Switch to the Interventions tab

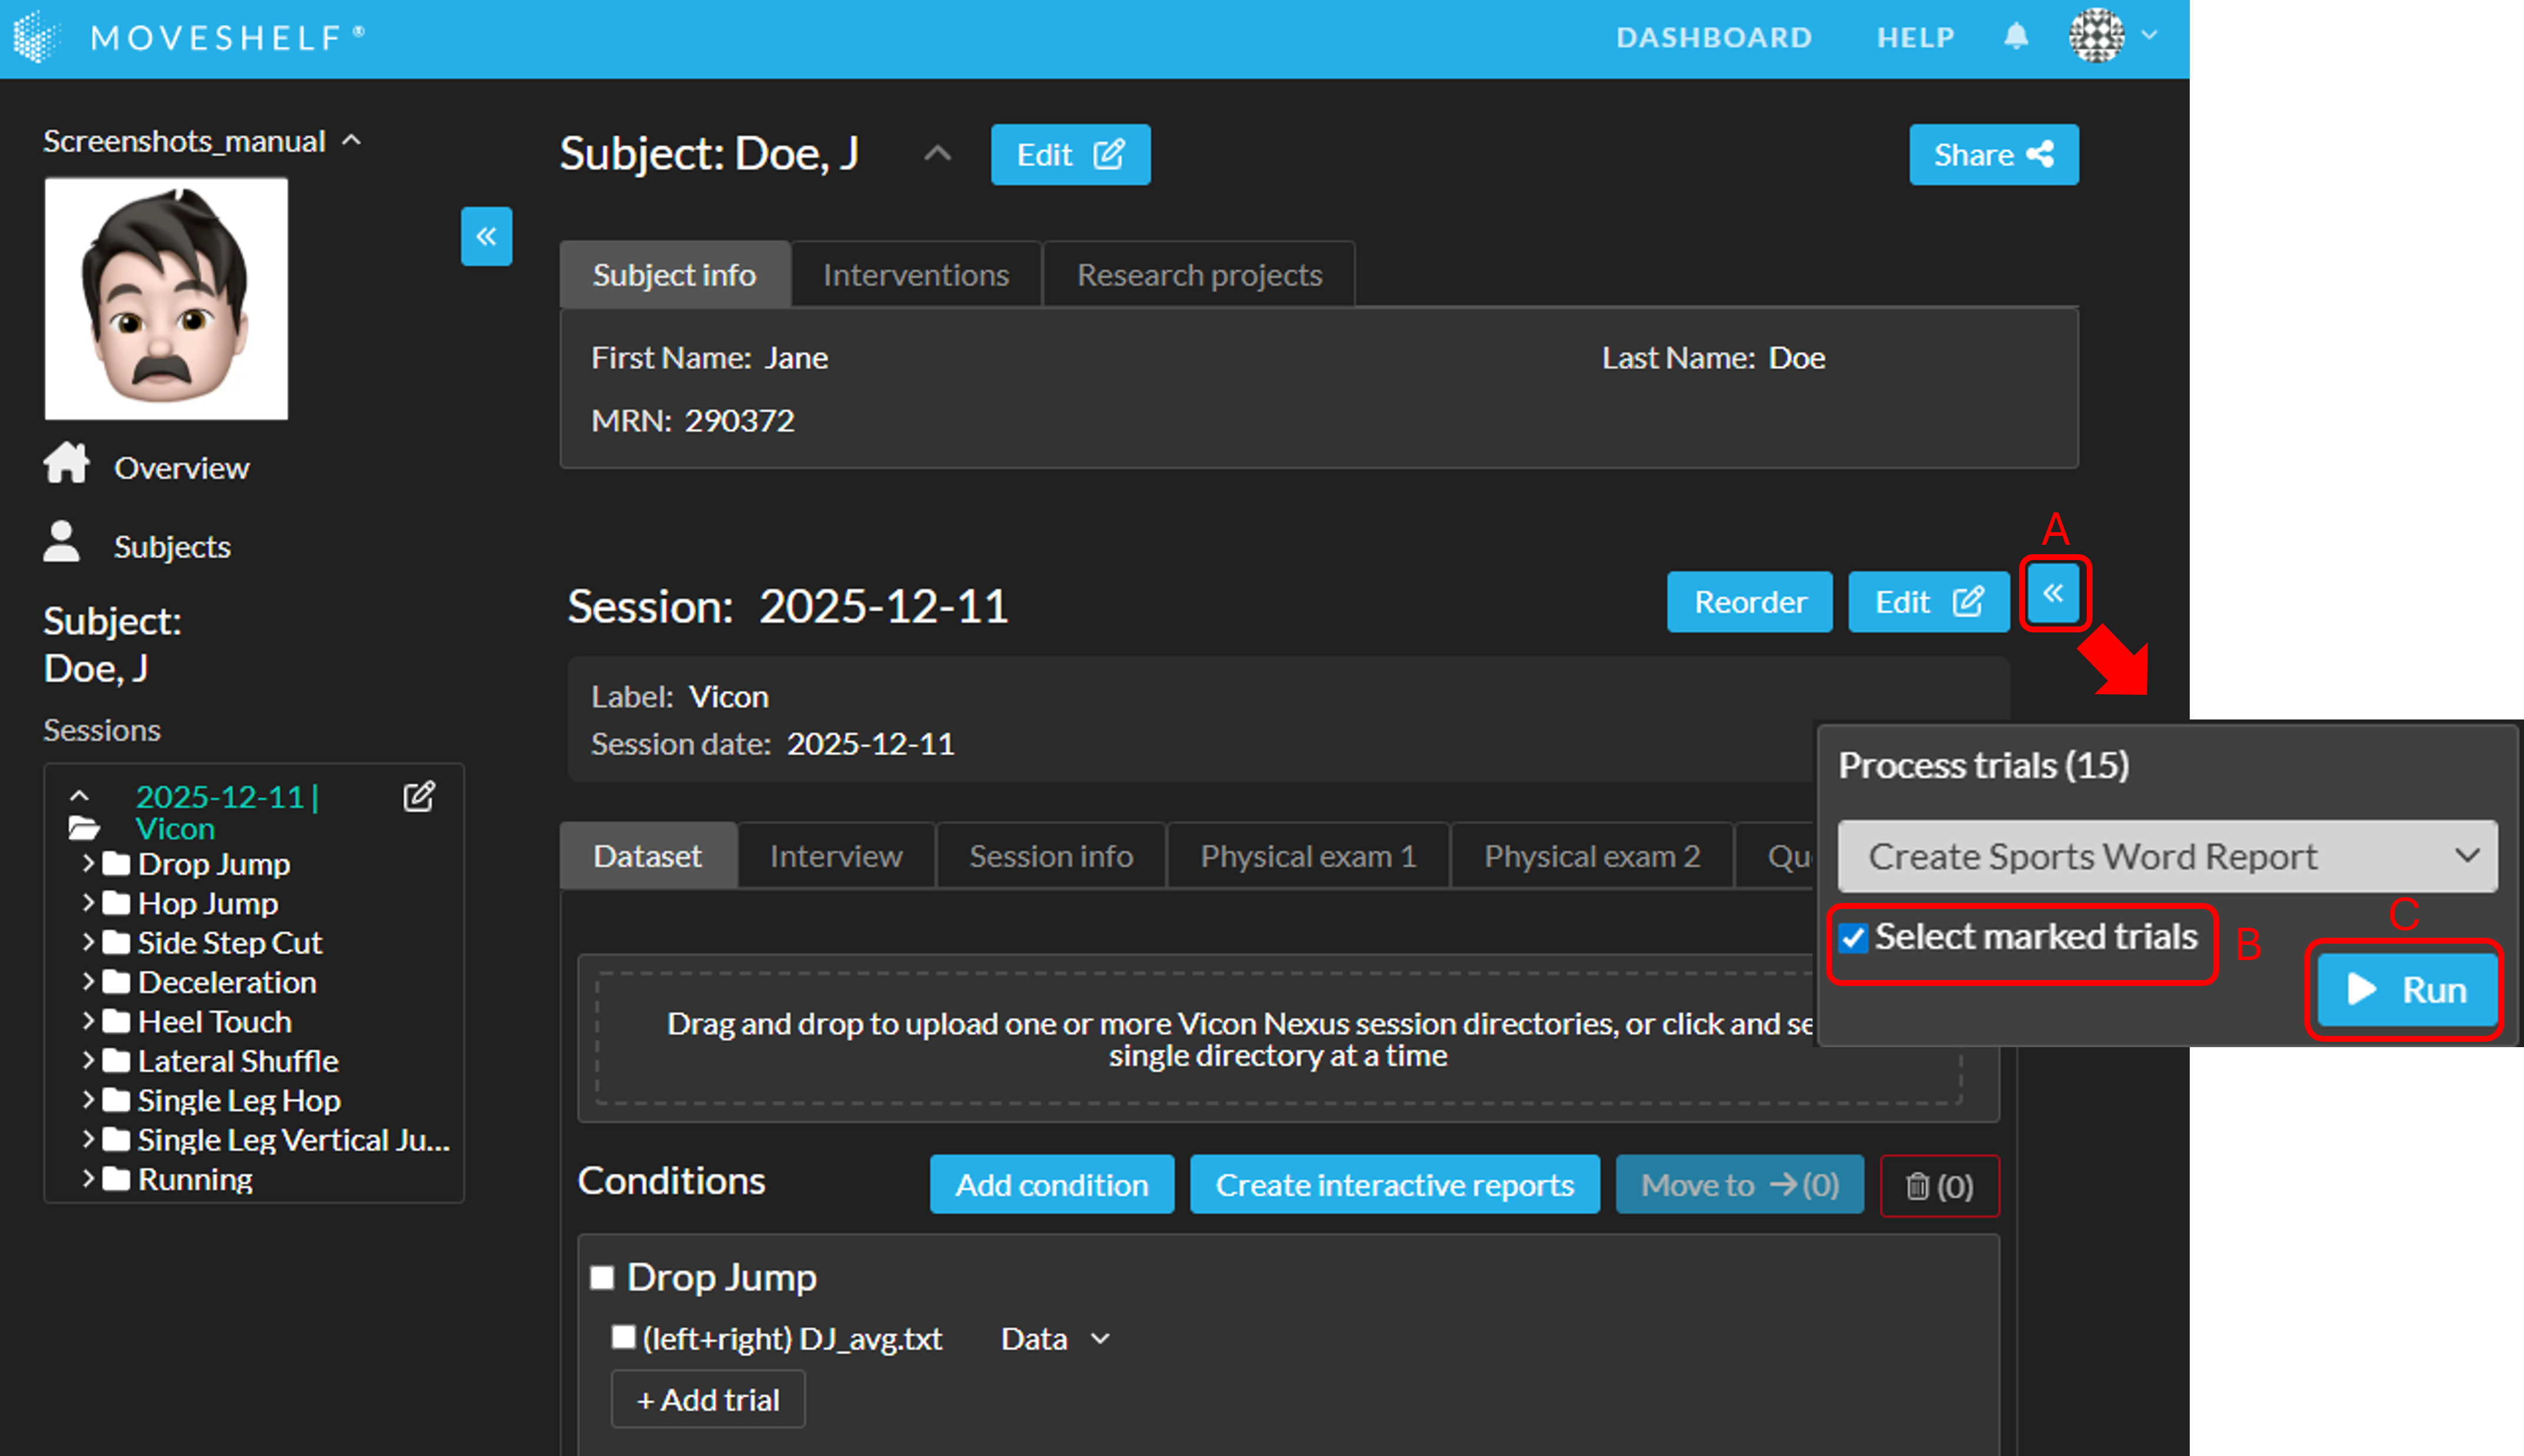(915, 275)
